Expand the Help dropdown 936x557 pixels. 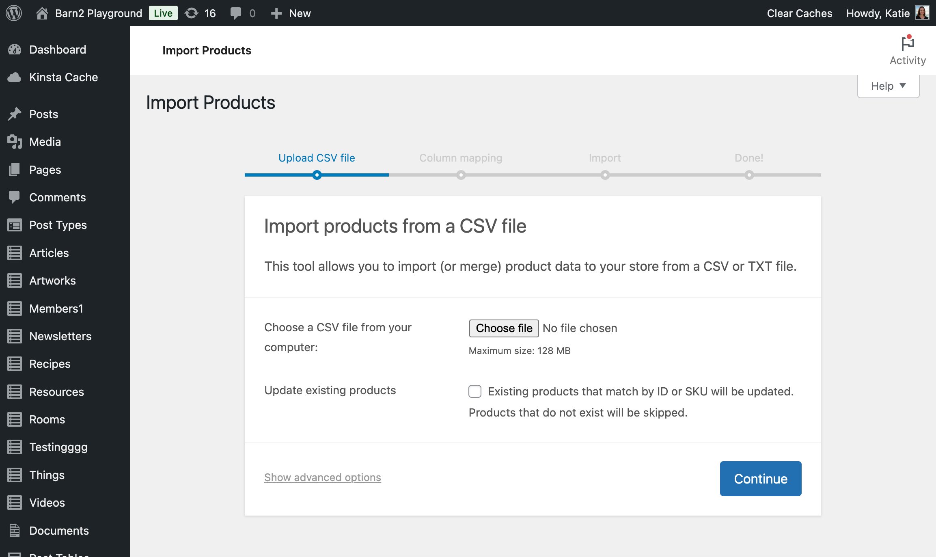tap(888, 85)
